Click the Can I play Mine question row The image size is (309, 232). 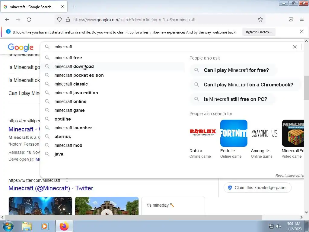24,93
